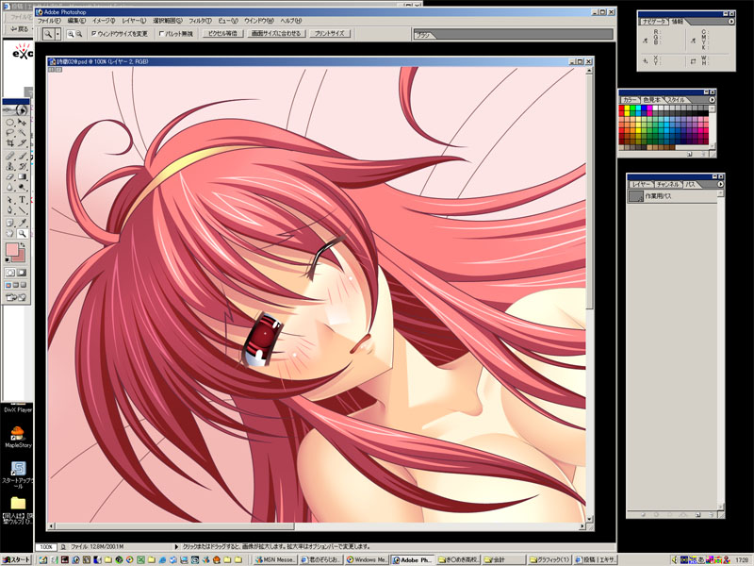Select the Slice tool

coord(22,143)
